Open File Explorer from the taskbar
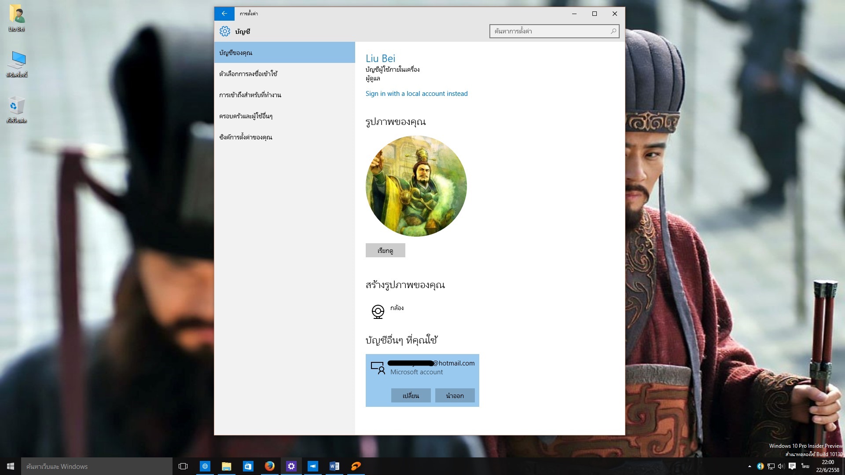845x475 pixels. point(226,466)
